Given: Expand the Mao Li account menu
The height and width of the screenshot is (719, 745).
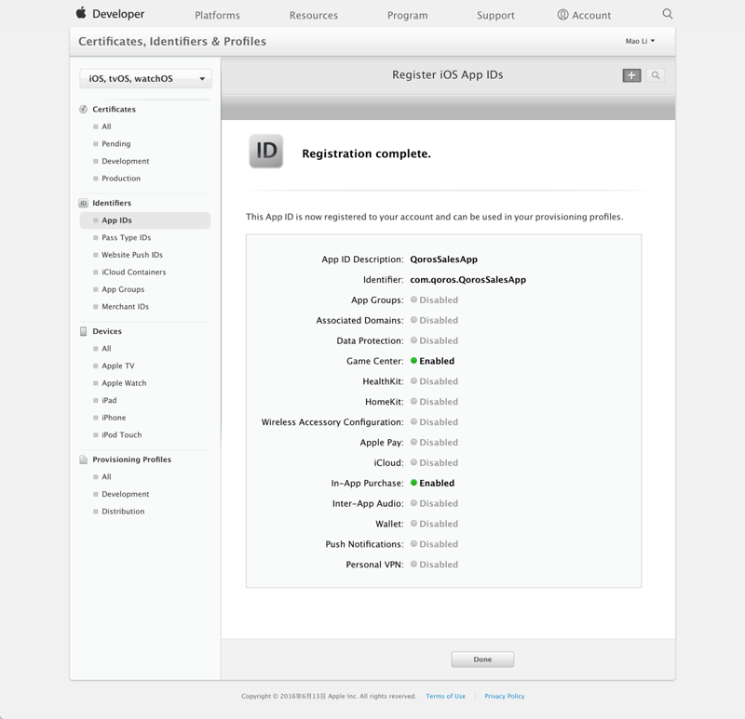Looking at the screenshot, I should point(640,41).
